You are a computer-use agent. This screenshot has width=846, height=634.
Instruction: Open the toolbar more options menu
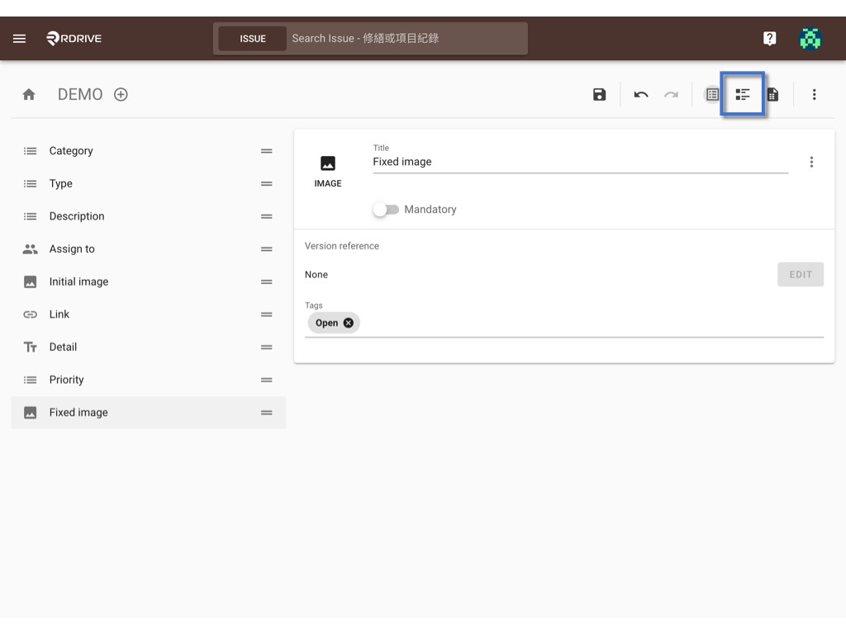[x=814, y=95]
